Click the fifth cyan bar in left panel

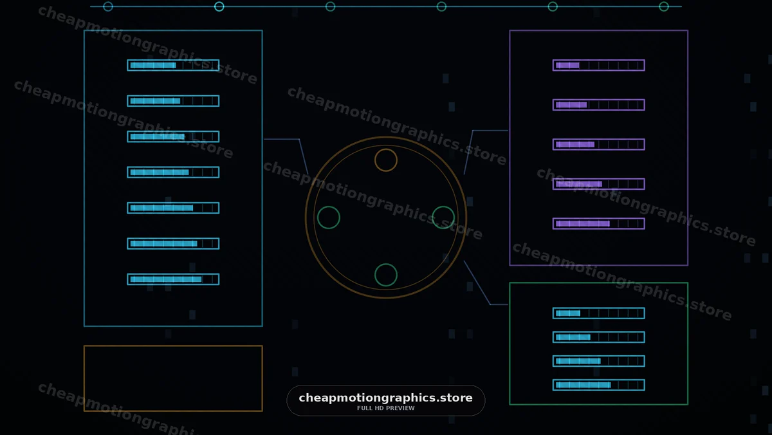173,208
